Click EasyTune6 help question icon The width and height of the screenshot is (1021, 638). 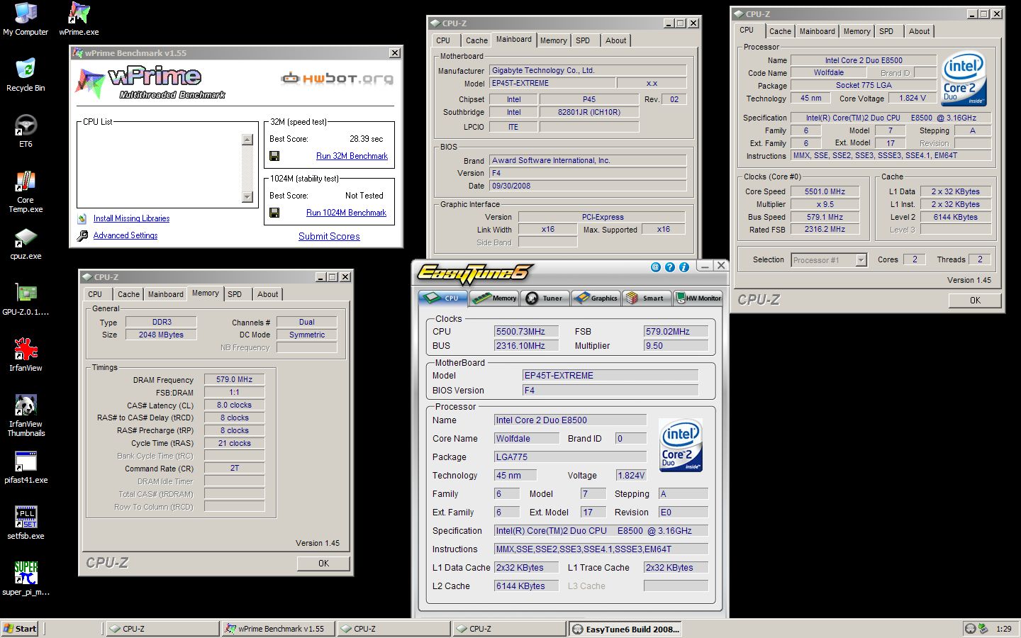670,267
